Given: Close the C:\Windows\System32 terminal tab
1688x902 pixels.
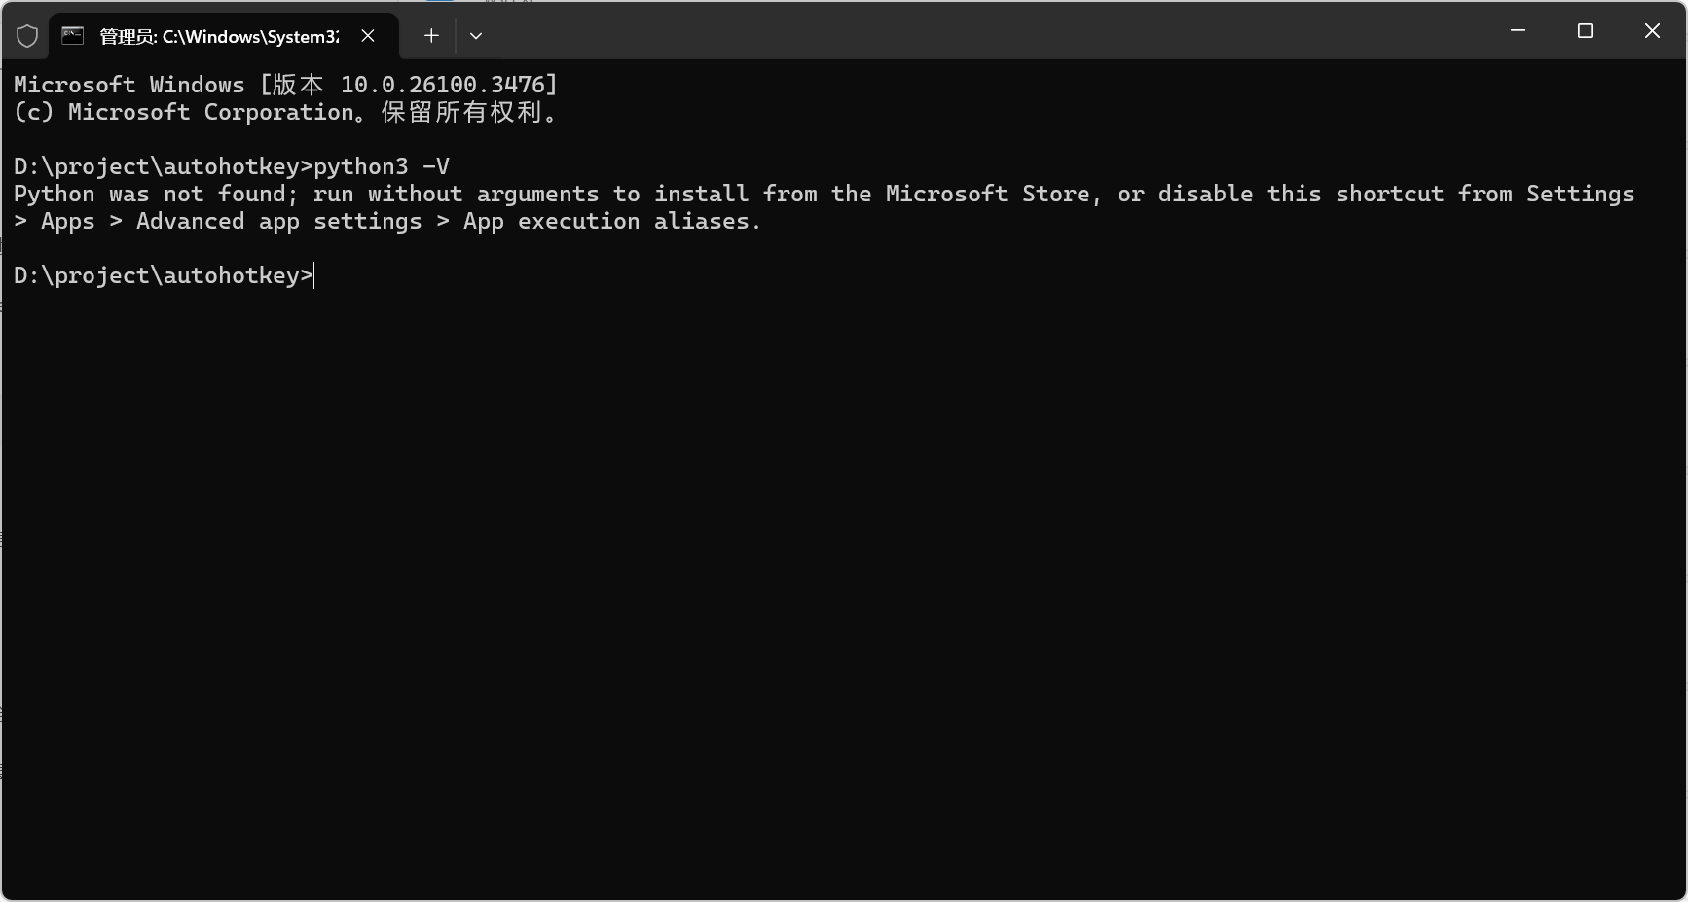Looking at the screenshot, I should point(368,36).
